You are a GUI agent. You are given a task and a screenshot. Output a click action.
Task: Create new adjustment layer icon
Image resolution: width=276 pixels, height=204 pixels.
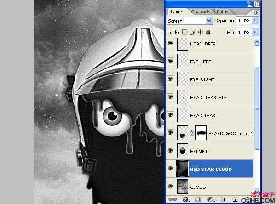210,200
